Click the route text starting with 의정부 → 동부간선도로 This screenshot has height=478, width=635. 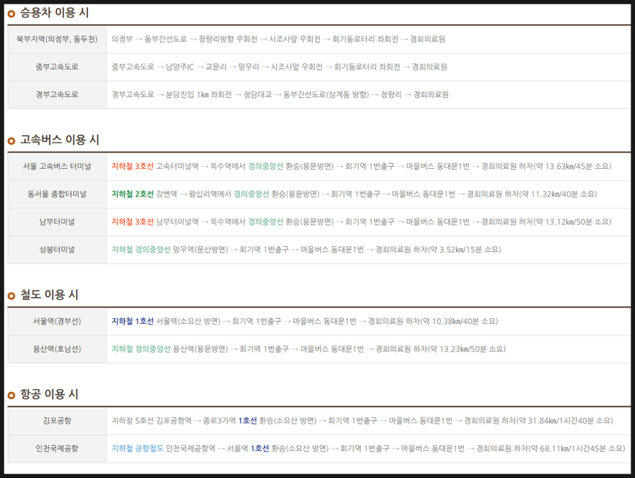pyautogui.click(x=278, y=39)
